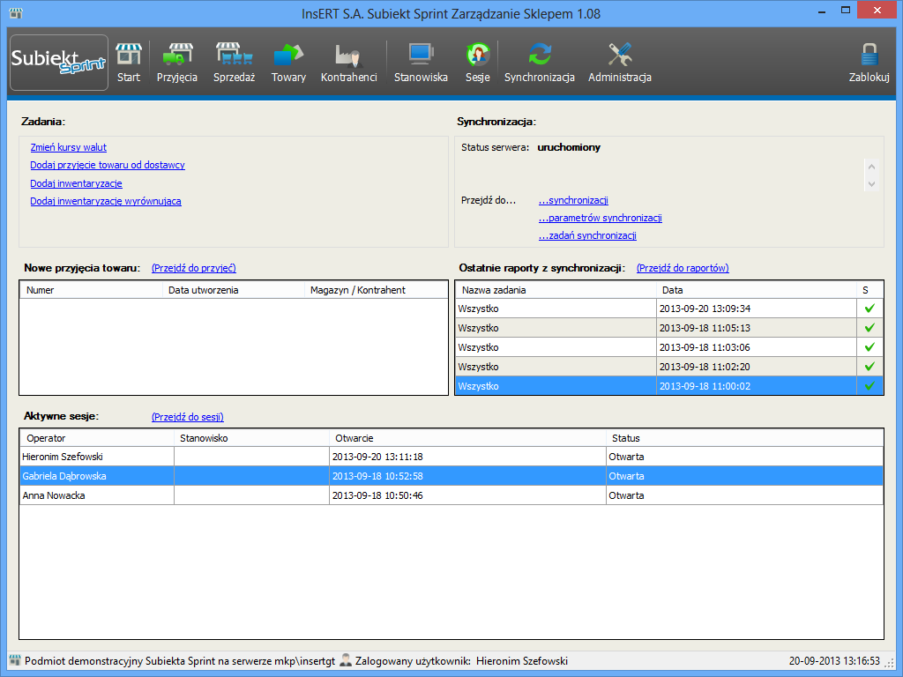Click the S column header in reports
The width and height of the screenshot is (903, 677).
click(x=869, y=290)
